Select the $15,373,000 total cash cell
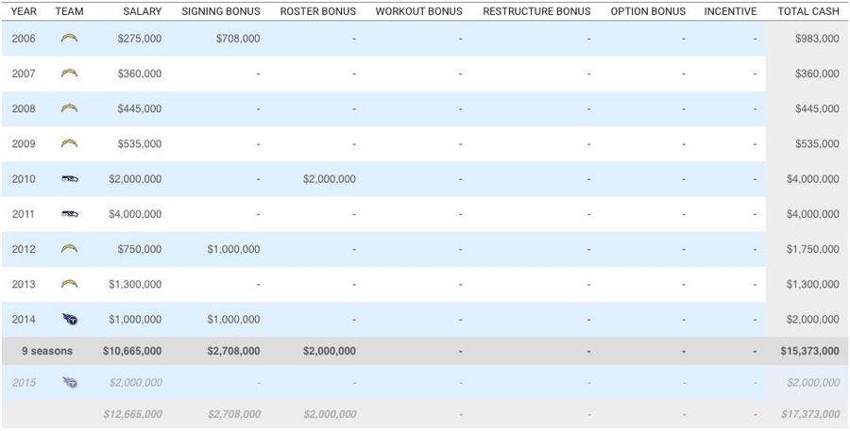This screenshot has height=431, width=850. [810, 351]
